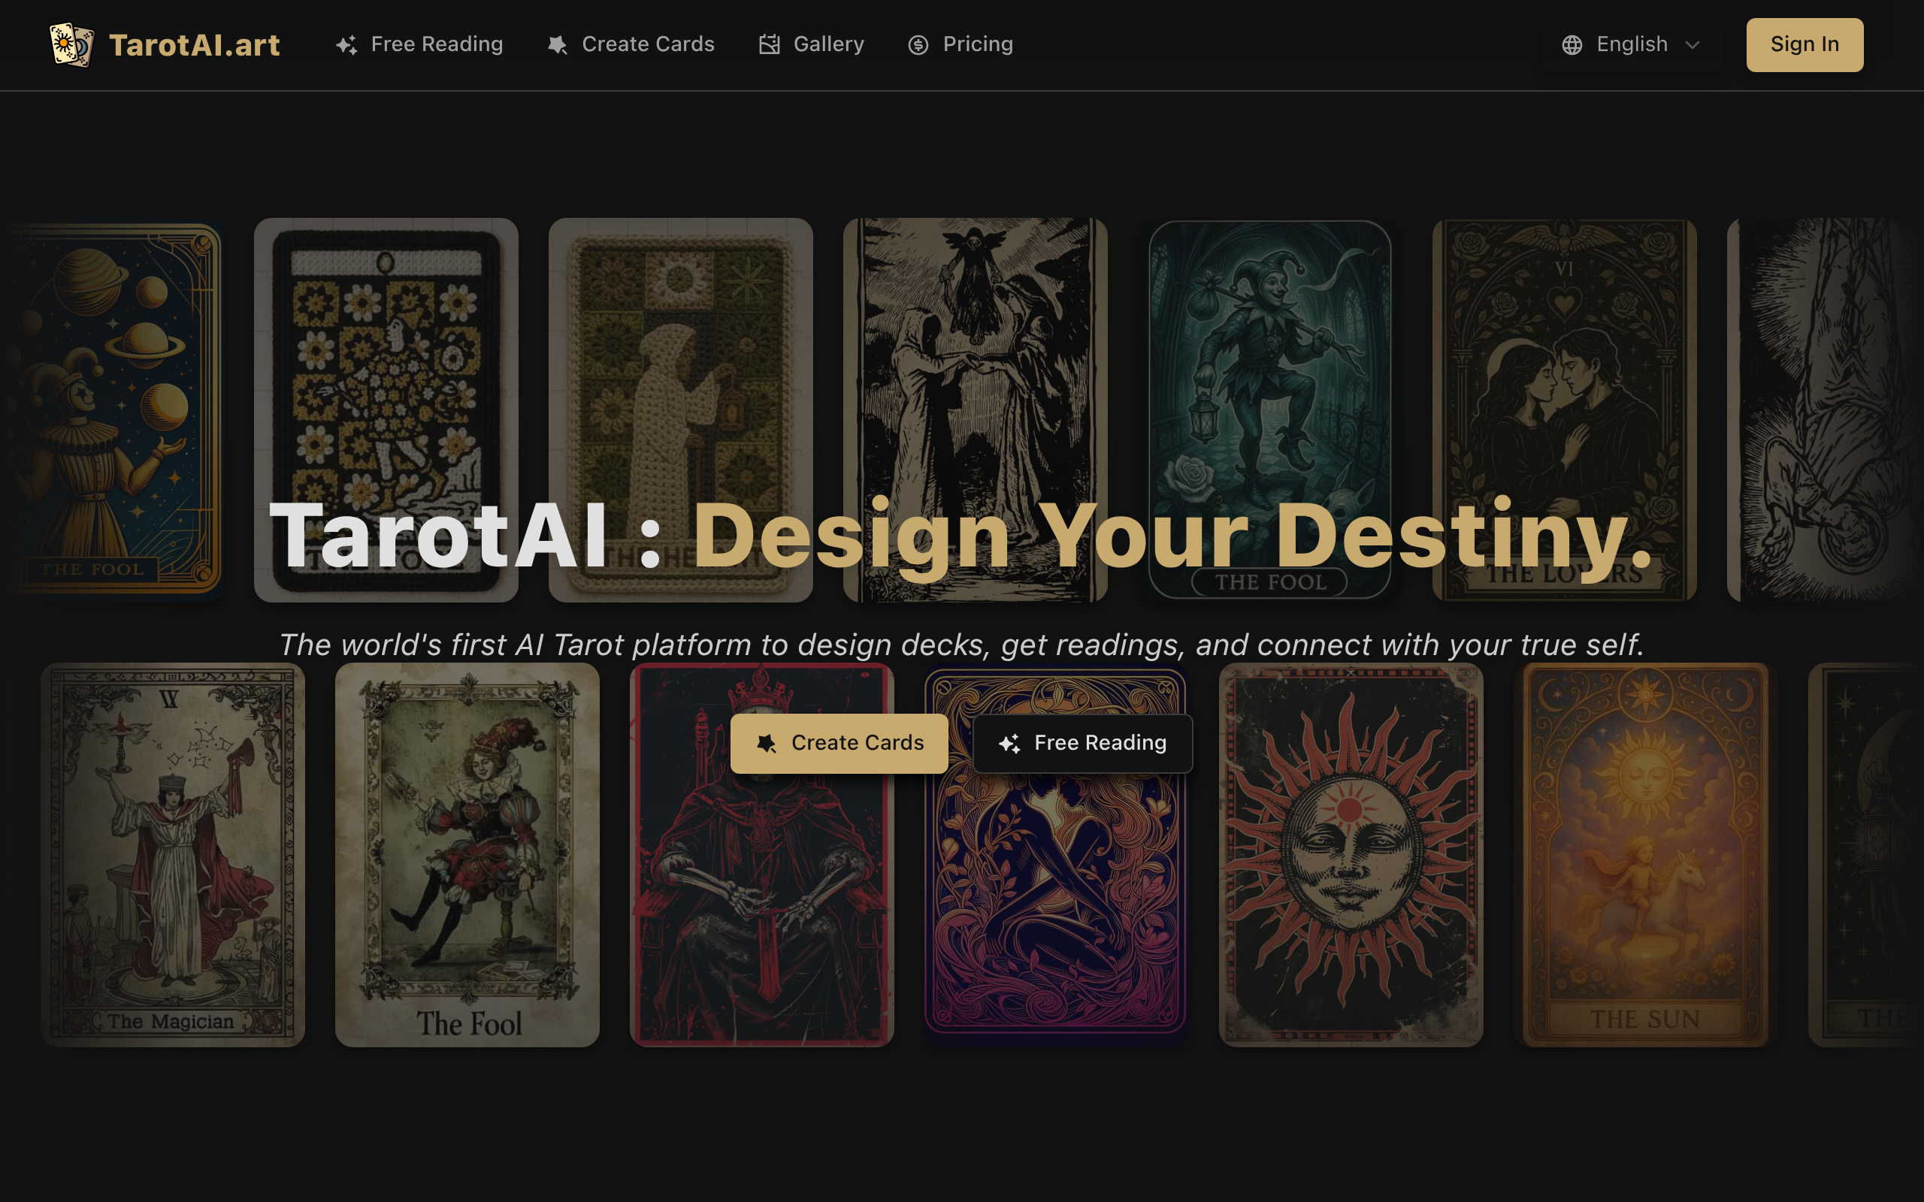Expand the English language chevron
Viewport: 1924px width, 1202px height.
(x=1693, y=45)
